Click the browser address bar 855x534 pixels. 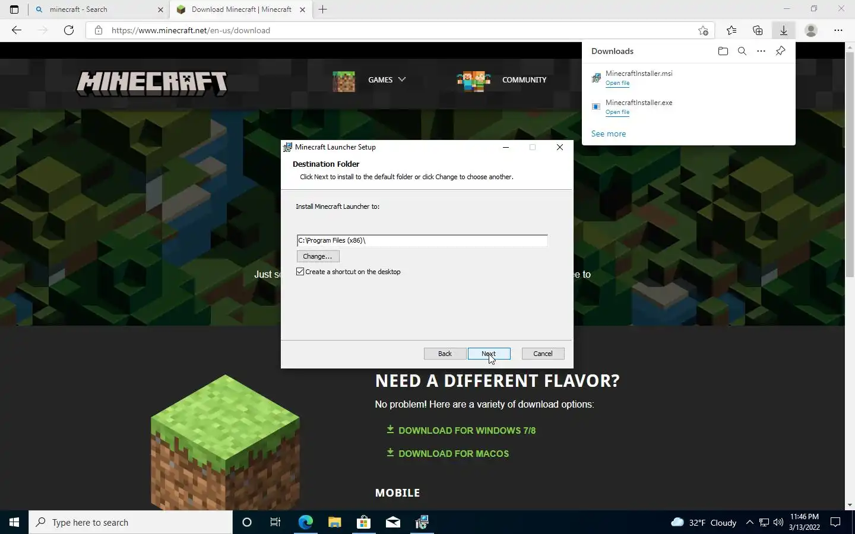pyautogui.click(x=401, y=30)
